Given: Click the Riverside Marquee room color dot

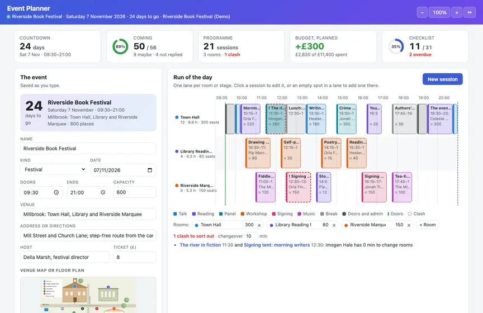Looking at the screenshot, I should 346,225.
